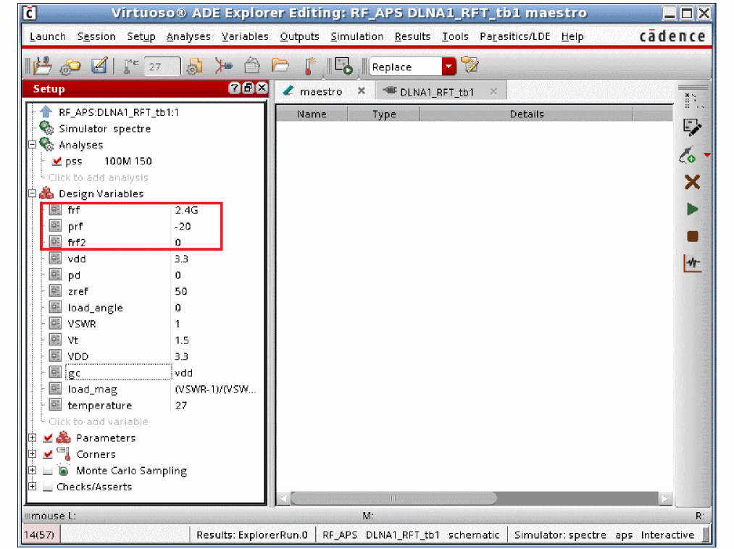Click 'Click to add variable' link
This screenshot has height=549, width=734.
point(98,422)
